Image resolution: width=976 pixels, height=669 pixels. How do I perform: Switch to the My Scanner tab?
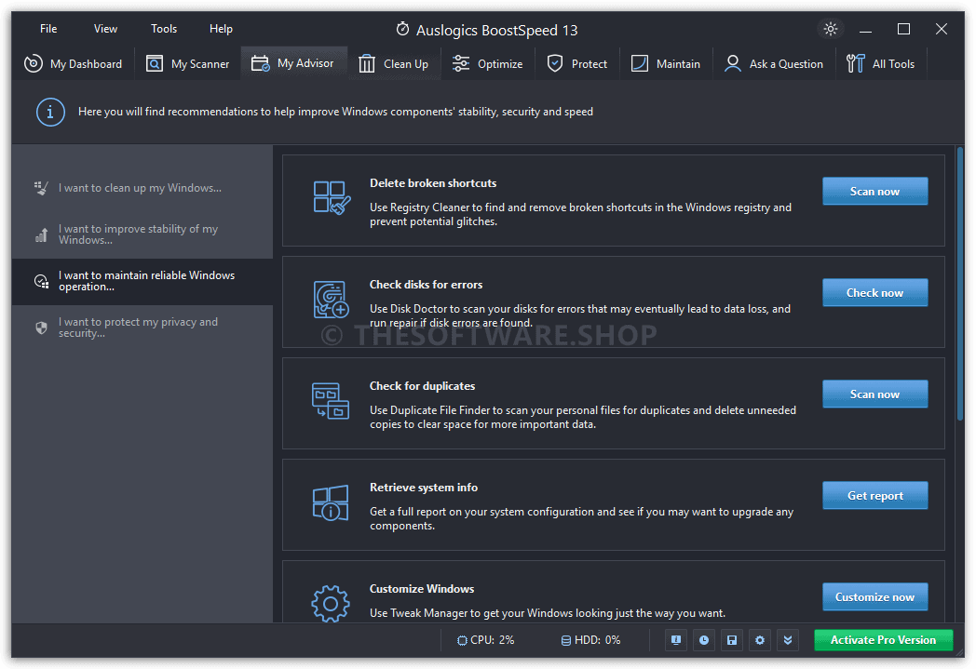point(187,63)
